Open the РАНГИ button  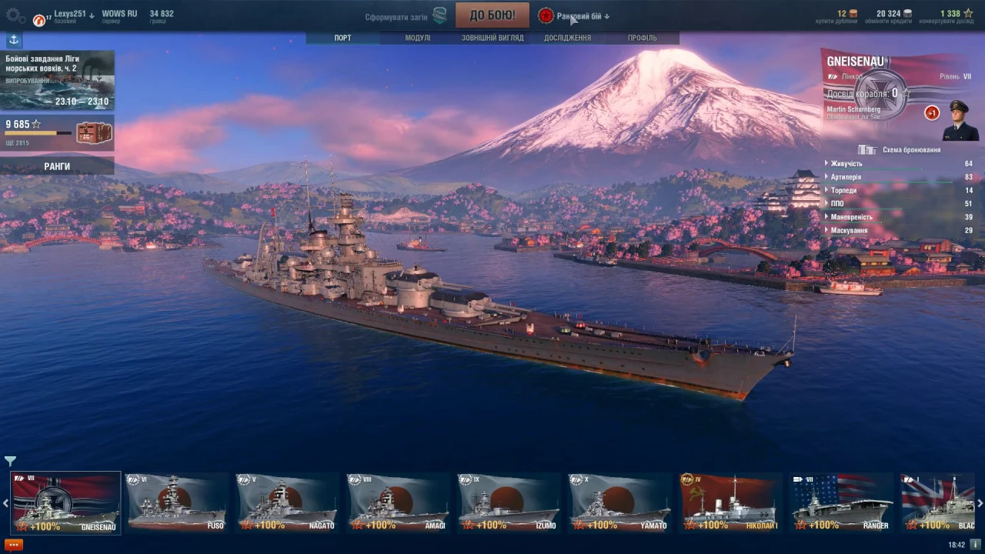point(57,166)
